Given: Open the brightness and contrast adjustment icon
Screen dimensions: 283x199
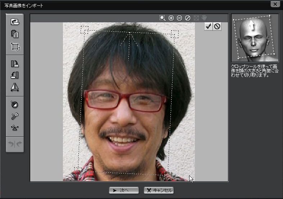Looking at the screenshot, I should (x=15, y=105).
